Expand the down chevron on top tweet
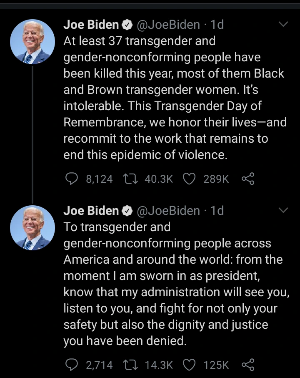Screen dimensions: 300x378 pos(284,24)
